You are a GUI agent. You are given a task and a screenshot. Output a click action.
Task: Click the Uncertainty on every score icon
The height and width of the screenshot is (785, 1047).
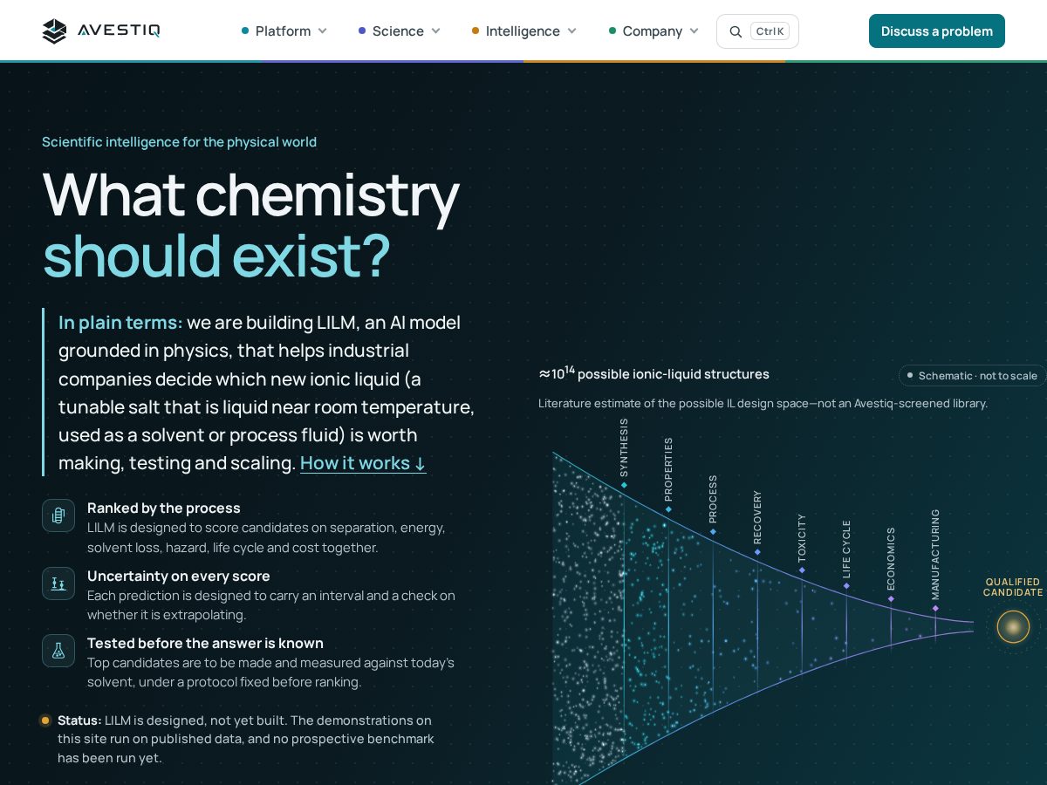tap(58, 584)
